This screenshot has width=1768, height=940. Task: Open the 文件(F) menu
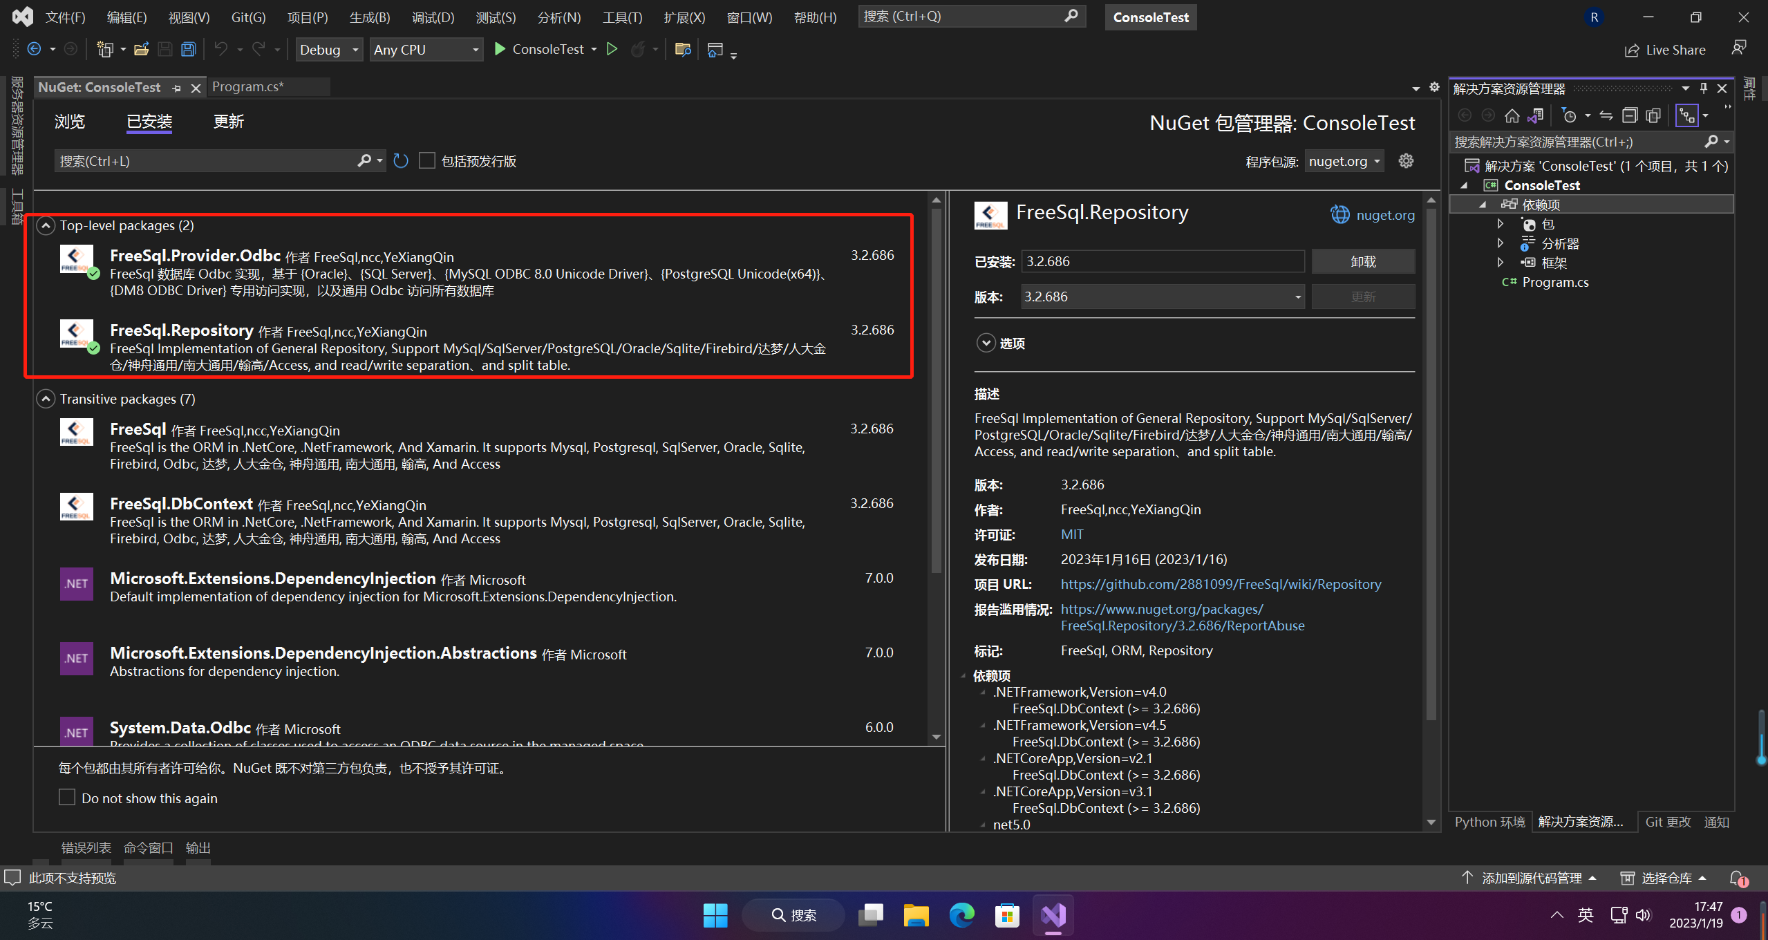tap(66, 17)
